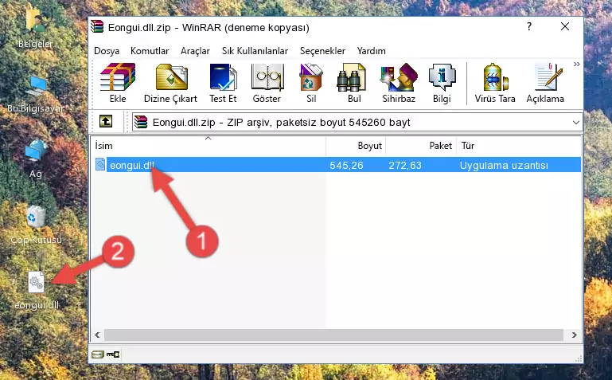The height and width of the screenshot is (380, 612).
Task: Close the WinRAR window
Action: [x=565, y=26]
